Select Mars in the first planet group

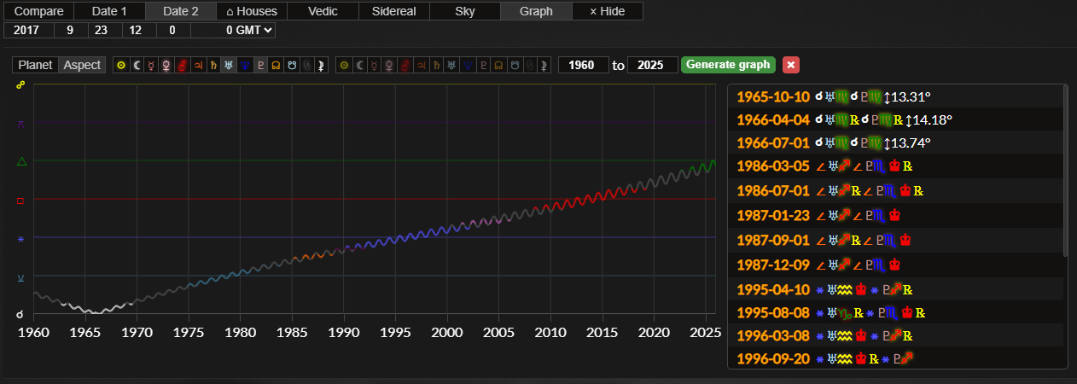[x=182, y=65]
